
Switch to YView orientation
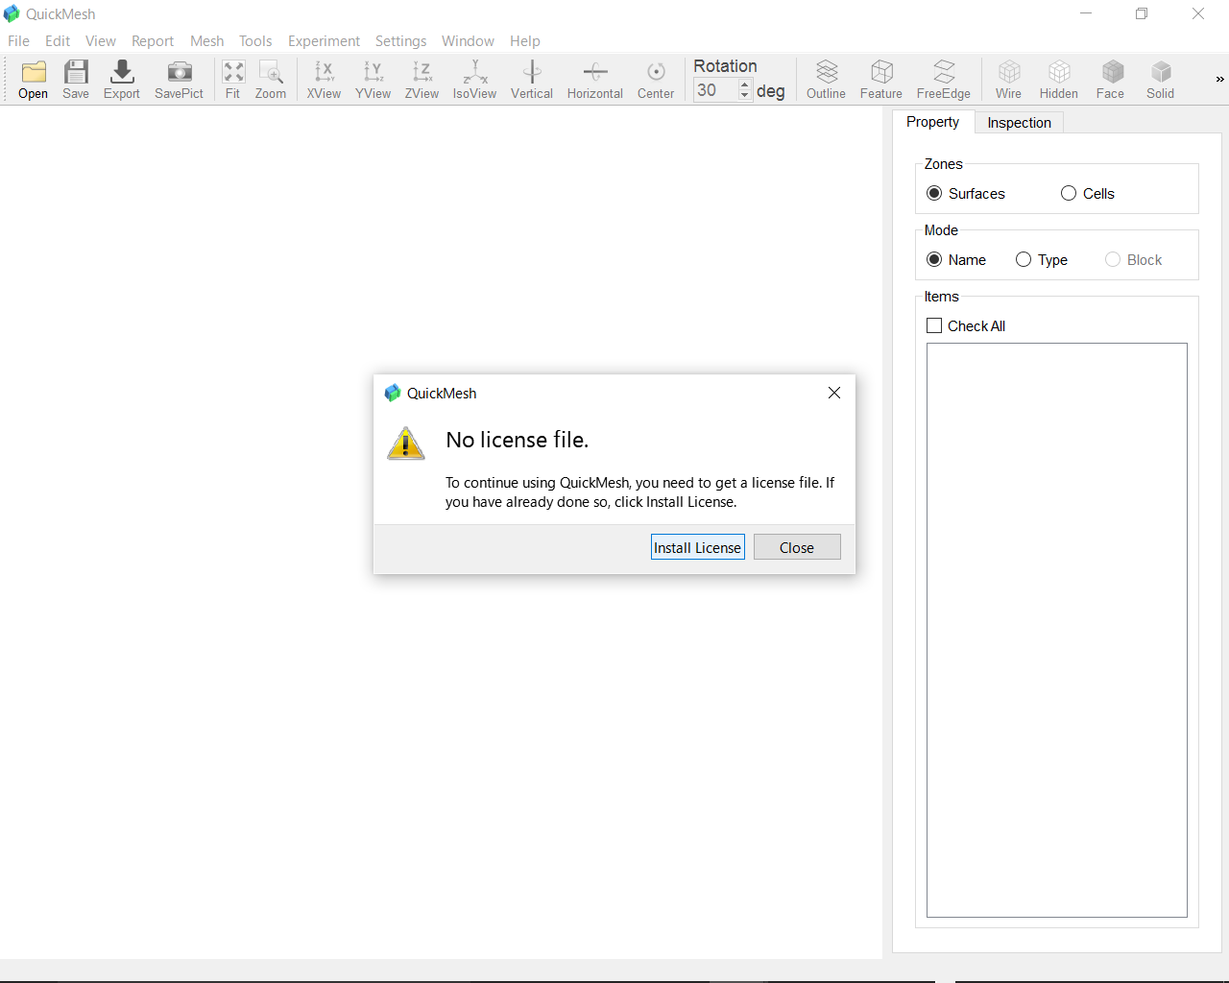point(373,80)
